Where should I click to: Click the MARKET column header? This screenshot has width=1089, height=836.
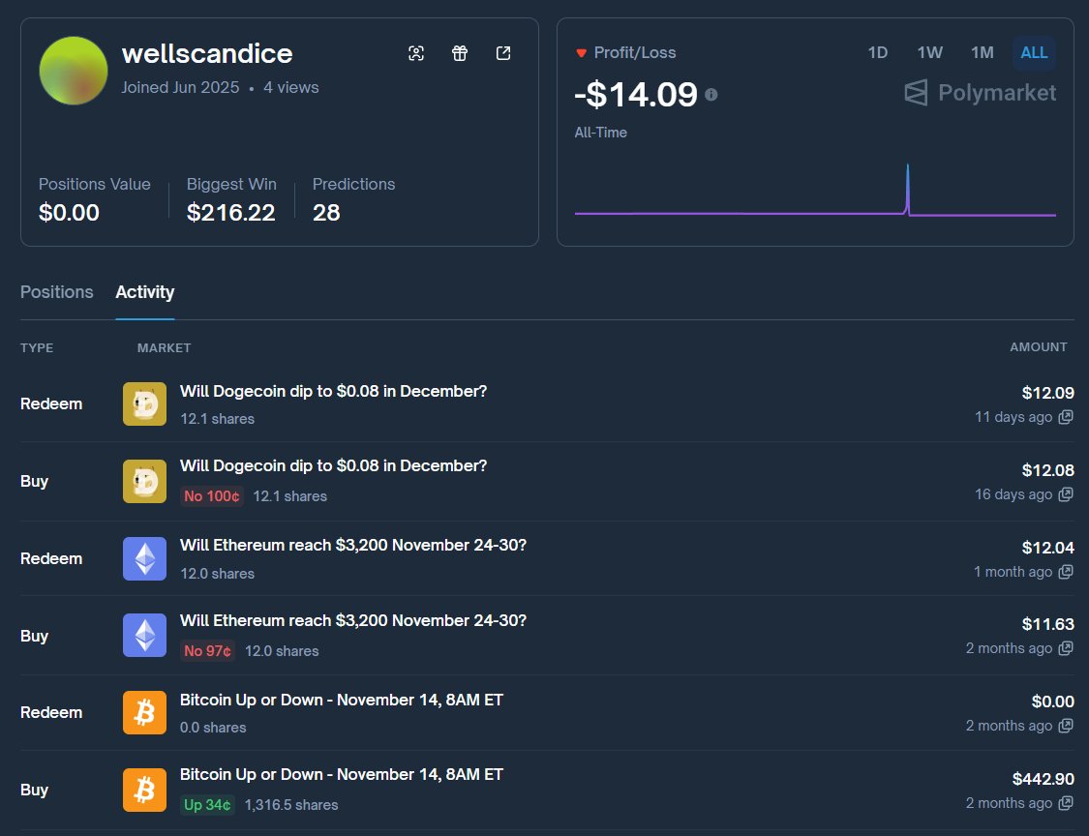[164, 348]
